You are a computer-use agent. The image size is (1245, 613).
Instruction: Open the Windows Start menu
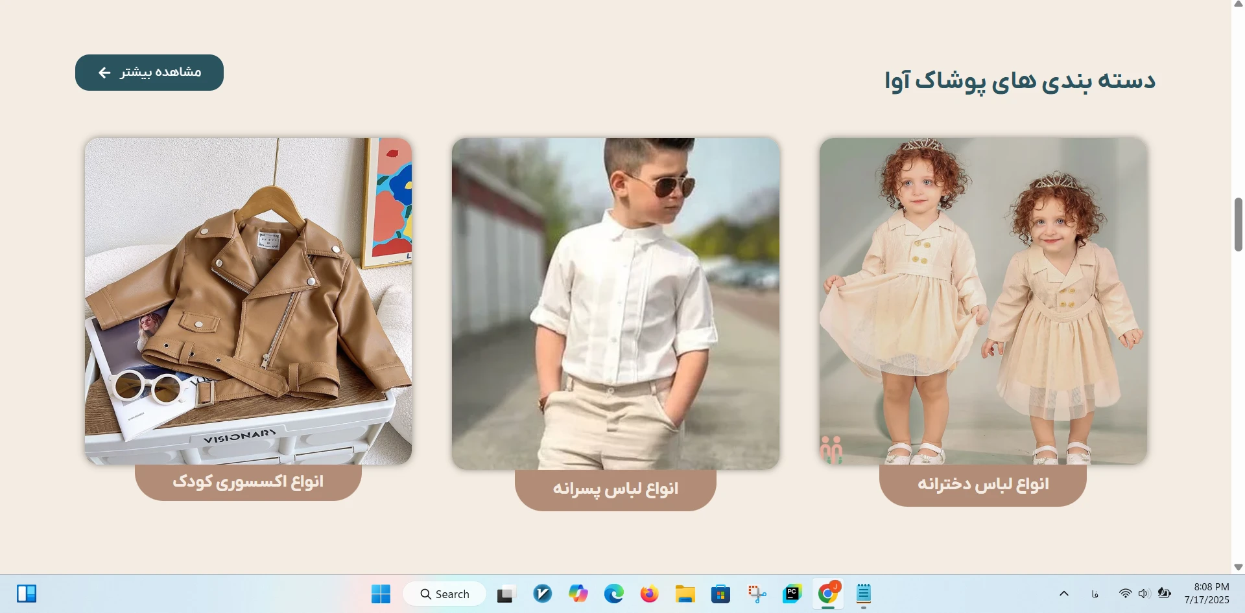(381, 594)
